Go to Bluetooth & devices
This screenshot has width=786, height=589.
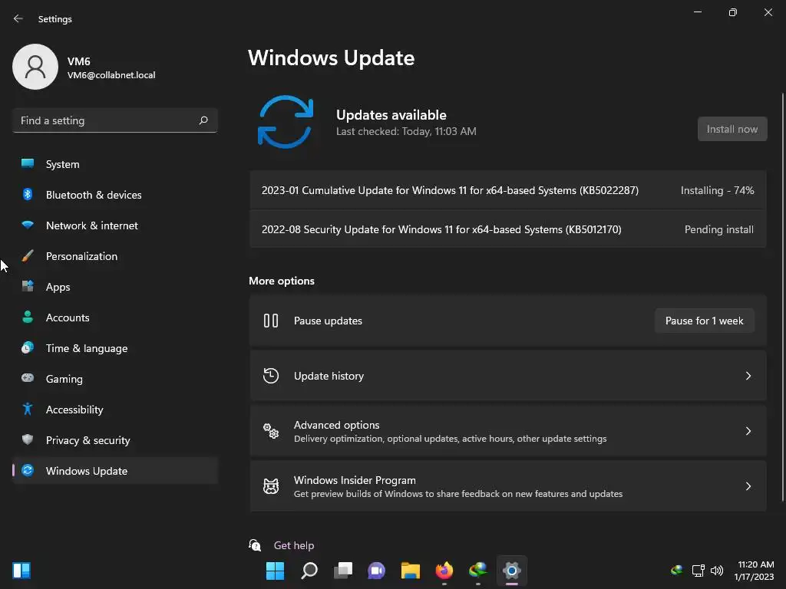coord(115,194)
